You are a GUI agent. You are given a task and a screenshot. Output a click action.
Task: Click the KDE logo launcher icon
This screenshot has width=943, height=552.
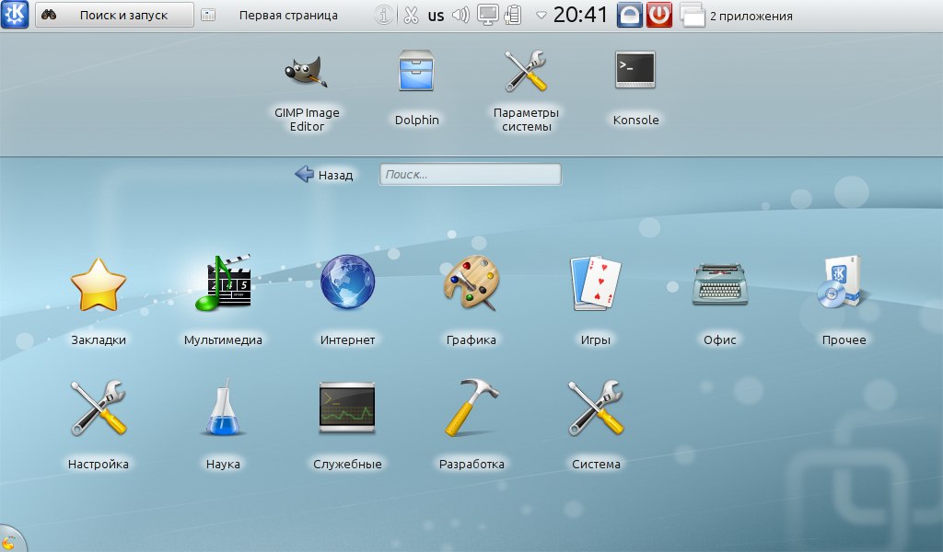(15, 15)
